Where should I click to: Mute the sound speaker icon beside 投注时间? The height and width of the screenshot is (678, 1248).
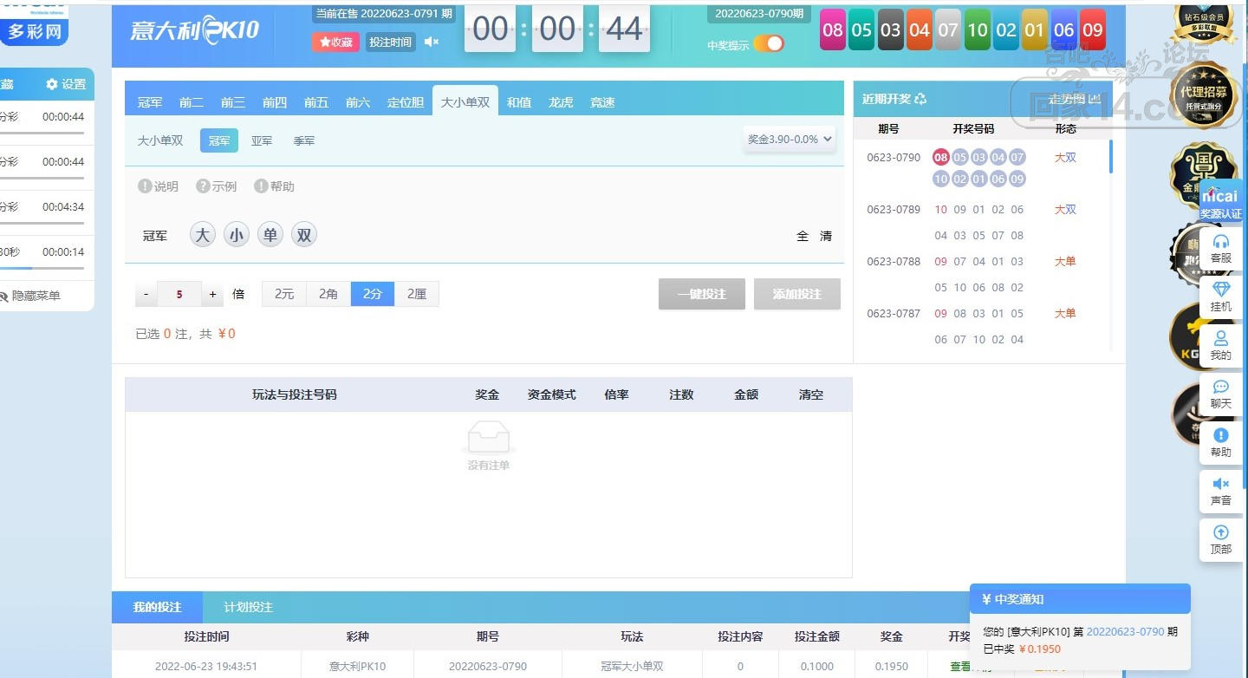pos(431,42)
